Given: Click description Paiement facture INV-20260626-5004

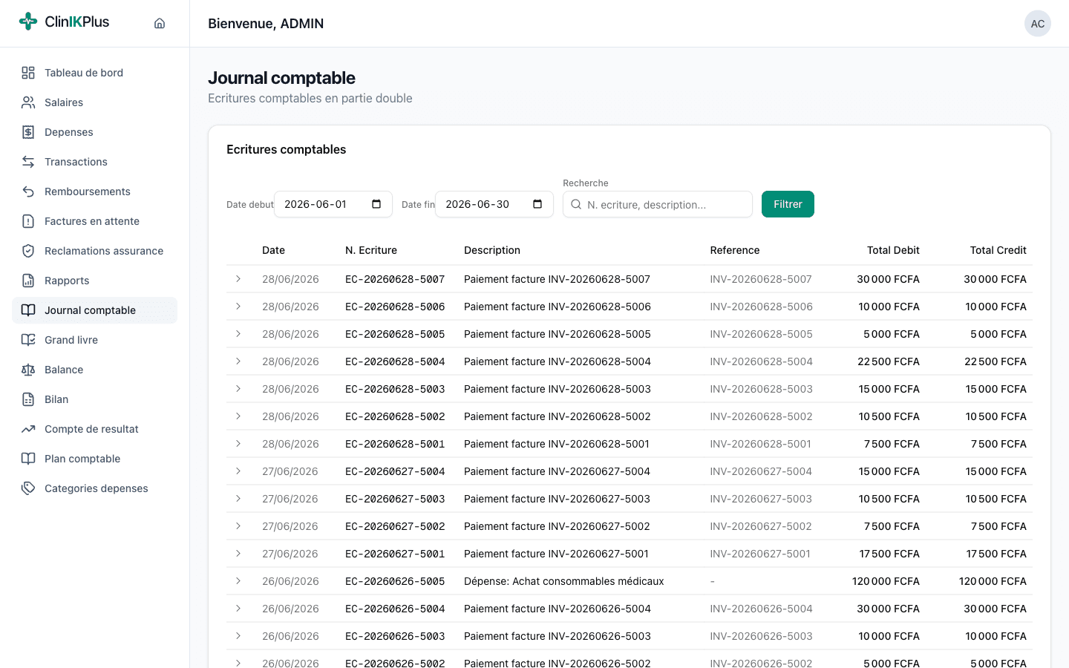Looking at the screenshot, I should (558, 609).
